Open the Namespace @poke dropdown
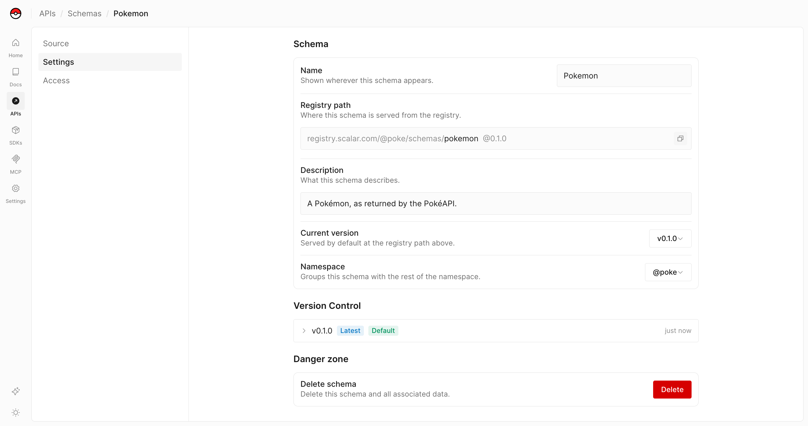Screen dimensions: 808x426 coord(668,272)
